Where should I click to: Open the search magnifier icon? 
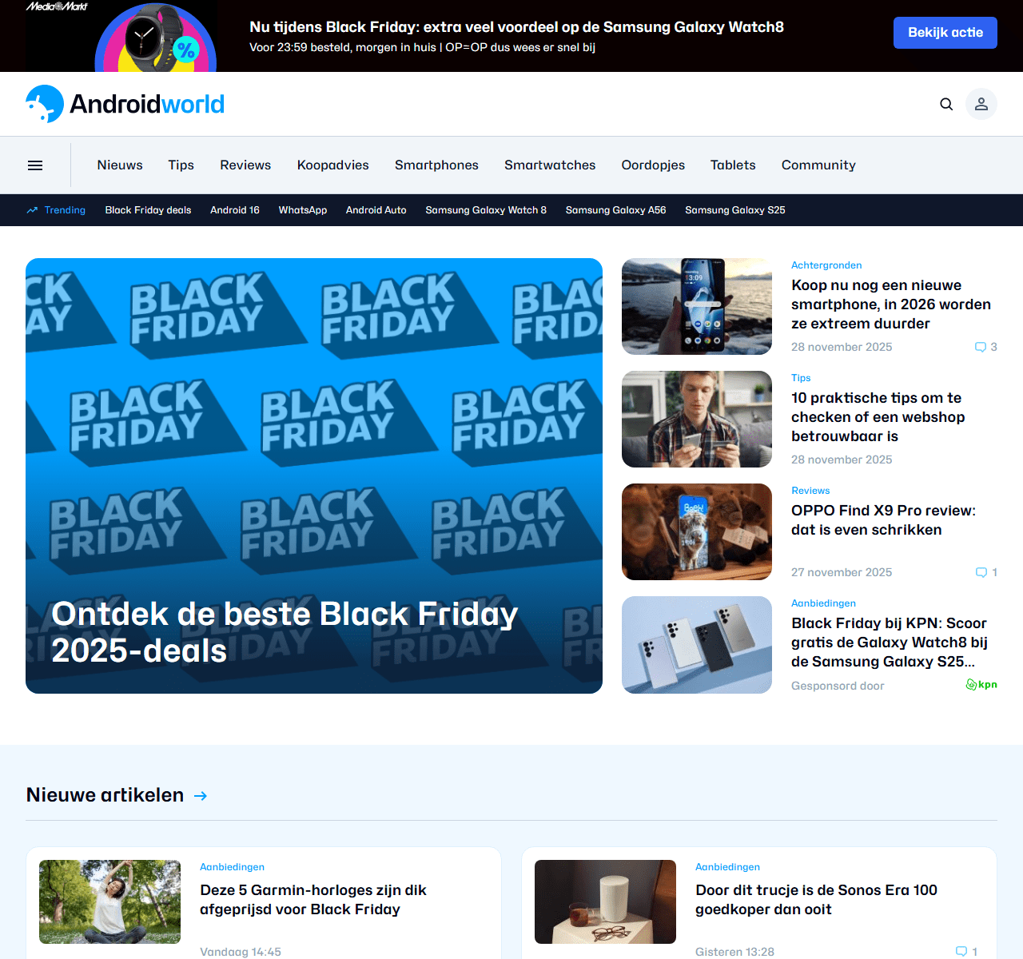(946, 104)
